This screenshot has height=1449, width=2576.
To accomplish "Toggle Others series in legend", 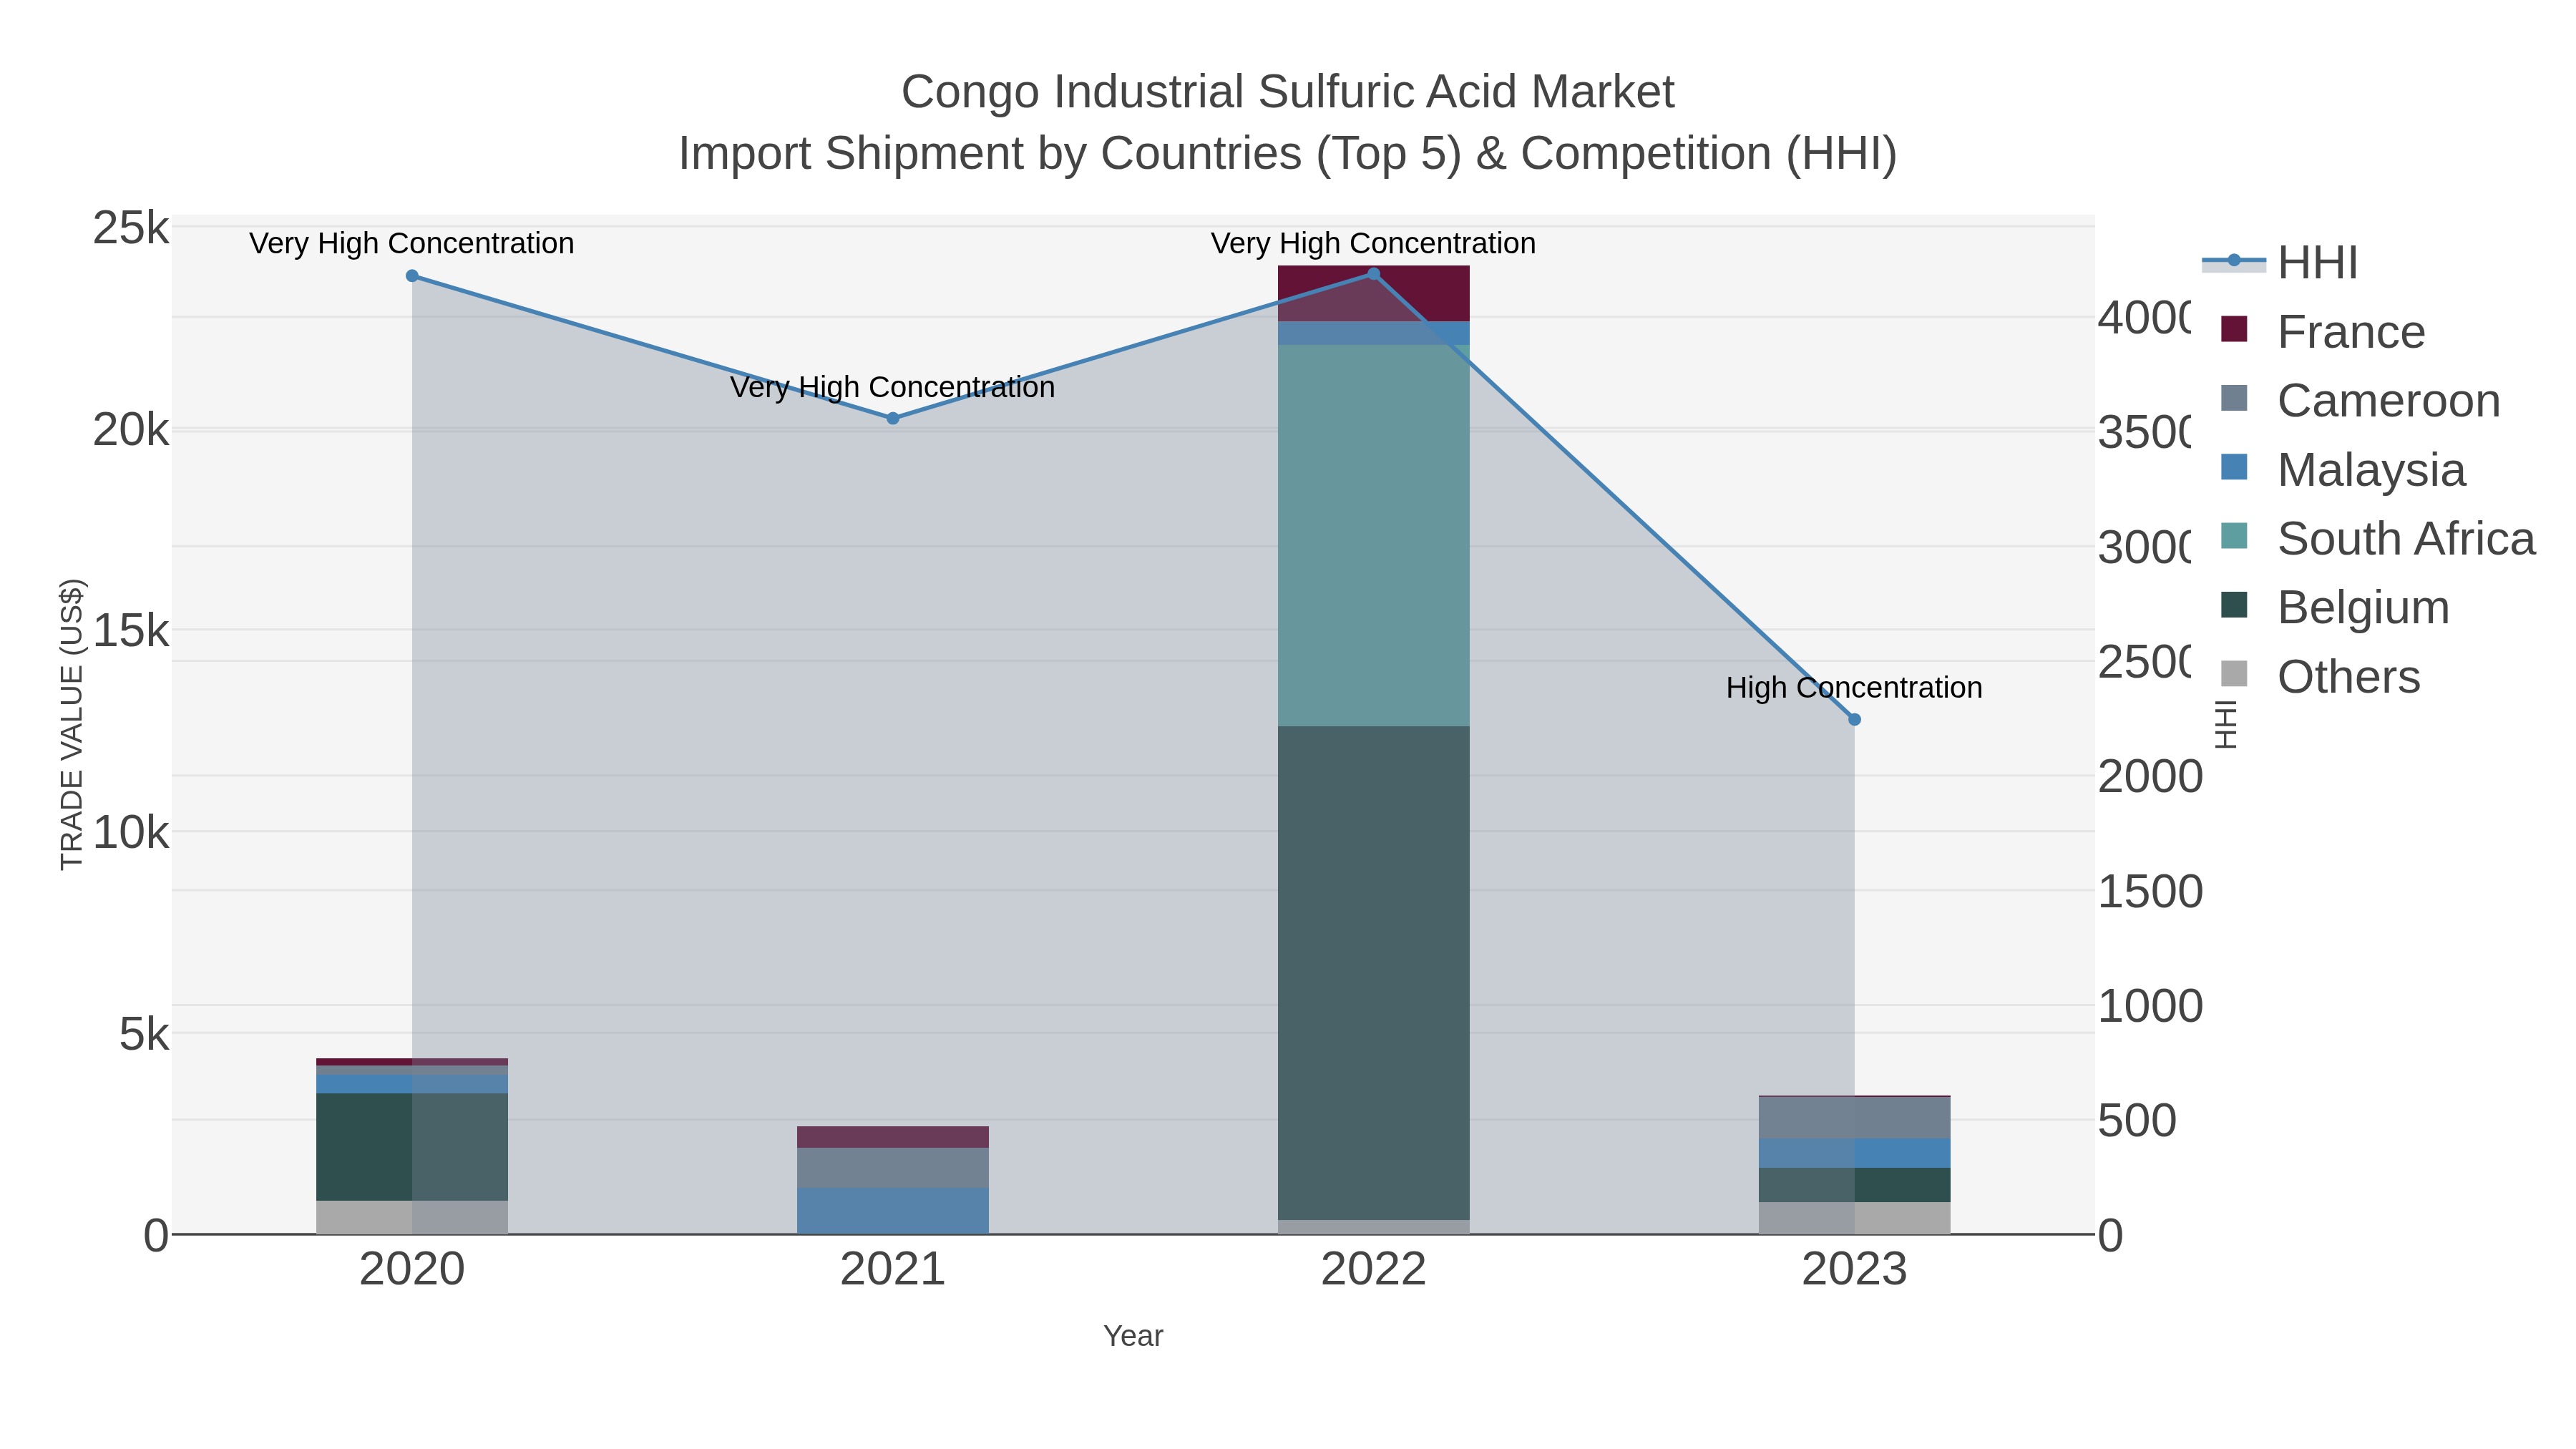I will pyautogui.click(x=2320, y=677).
